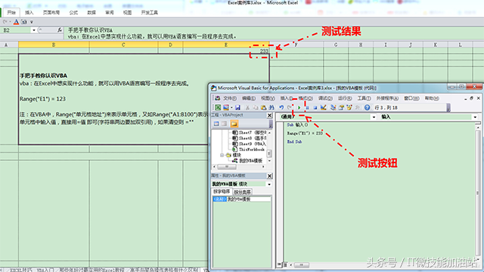Screen dimensions: 484x272
Task: Switch to 按分类序 properties tab
Action: [x=242, y=192]
